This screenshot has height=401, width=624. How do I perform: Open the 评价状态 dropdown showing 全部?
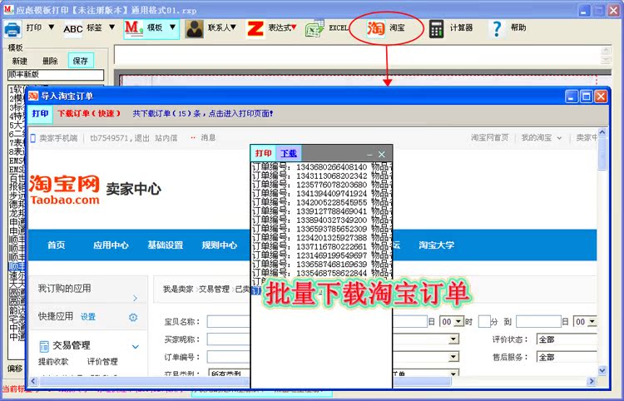(x=567, y=339)
